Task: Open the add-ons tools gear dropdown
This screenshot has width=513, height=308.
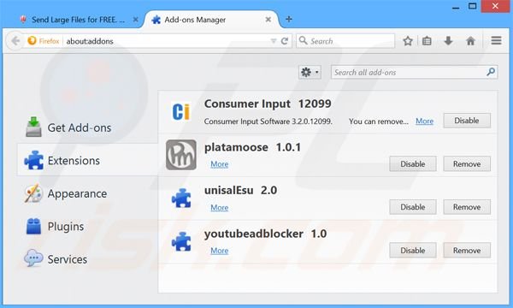Action: click(310, 72)
